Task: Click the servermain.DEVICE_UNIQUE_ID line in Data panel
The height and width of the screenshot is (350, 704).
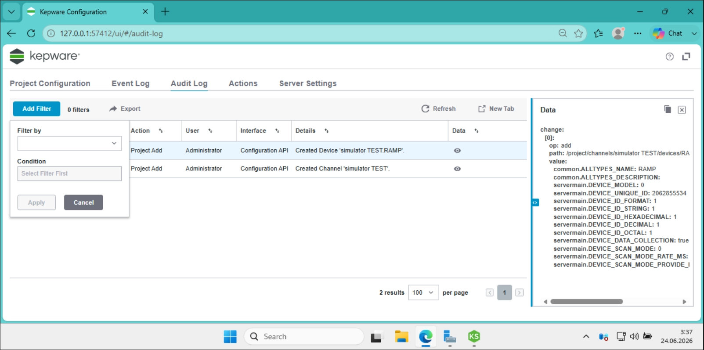Action: coord(620,193)
